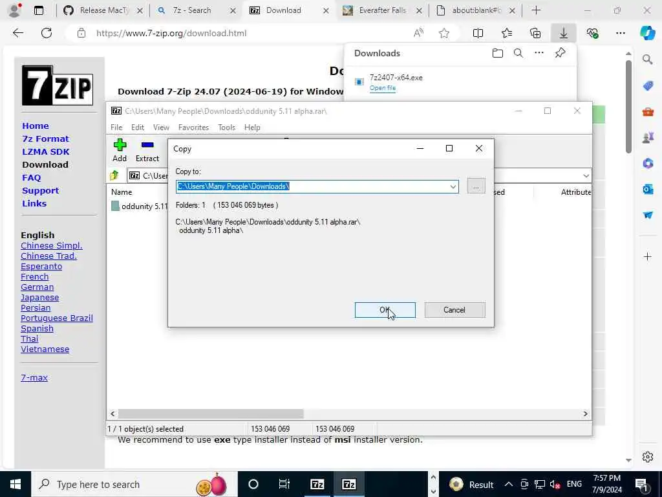Open the 7-max link
This screenshot has width=662, height=497.
[x=34, y=378]
